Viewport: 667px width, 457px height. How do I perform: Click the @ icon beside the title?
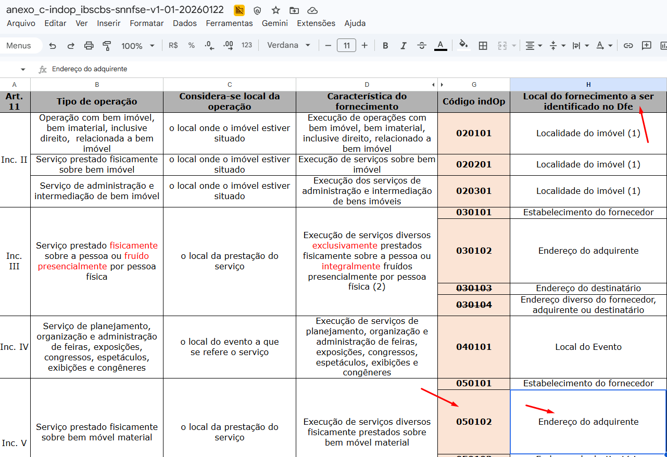(x=257, y=10)
